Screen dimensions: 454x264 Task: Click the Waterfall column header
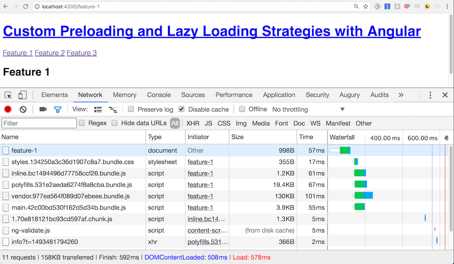(342, 137)
